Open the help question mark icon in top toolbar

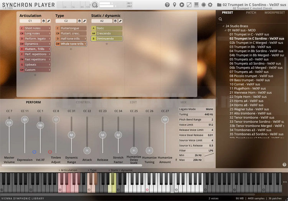pos(167,5)
